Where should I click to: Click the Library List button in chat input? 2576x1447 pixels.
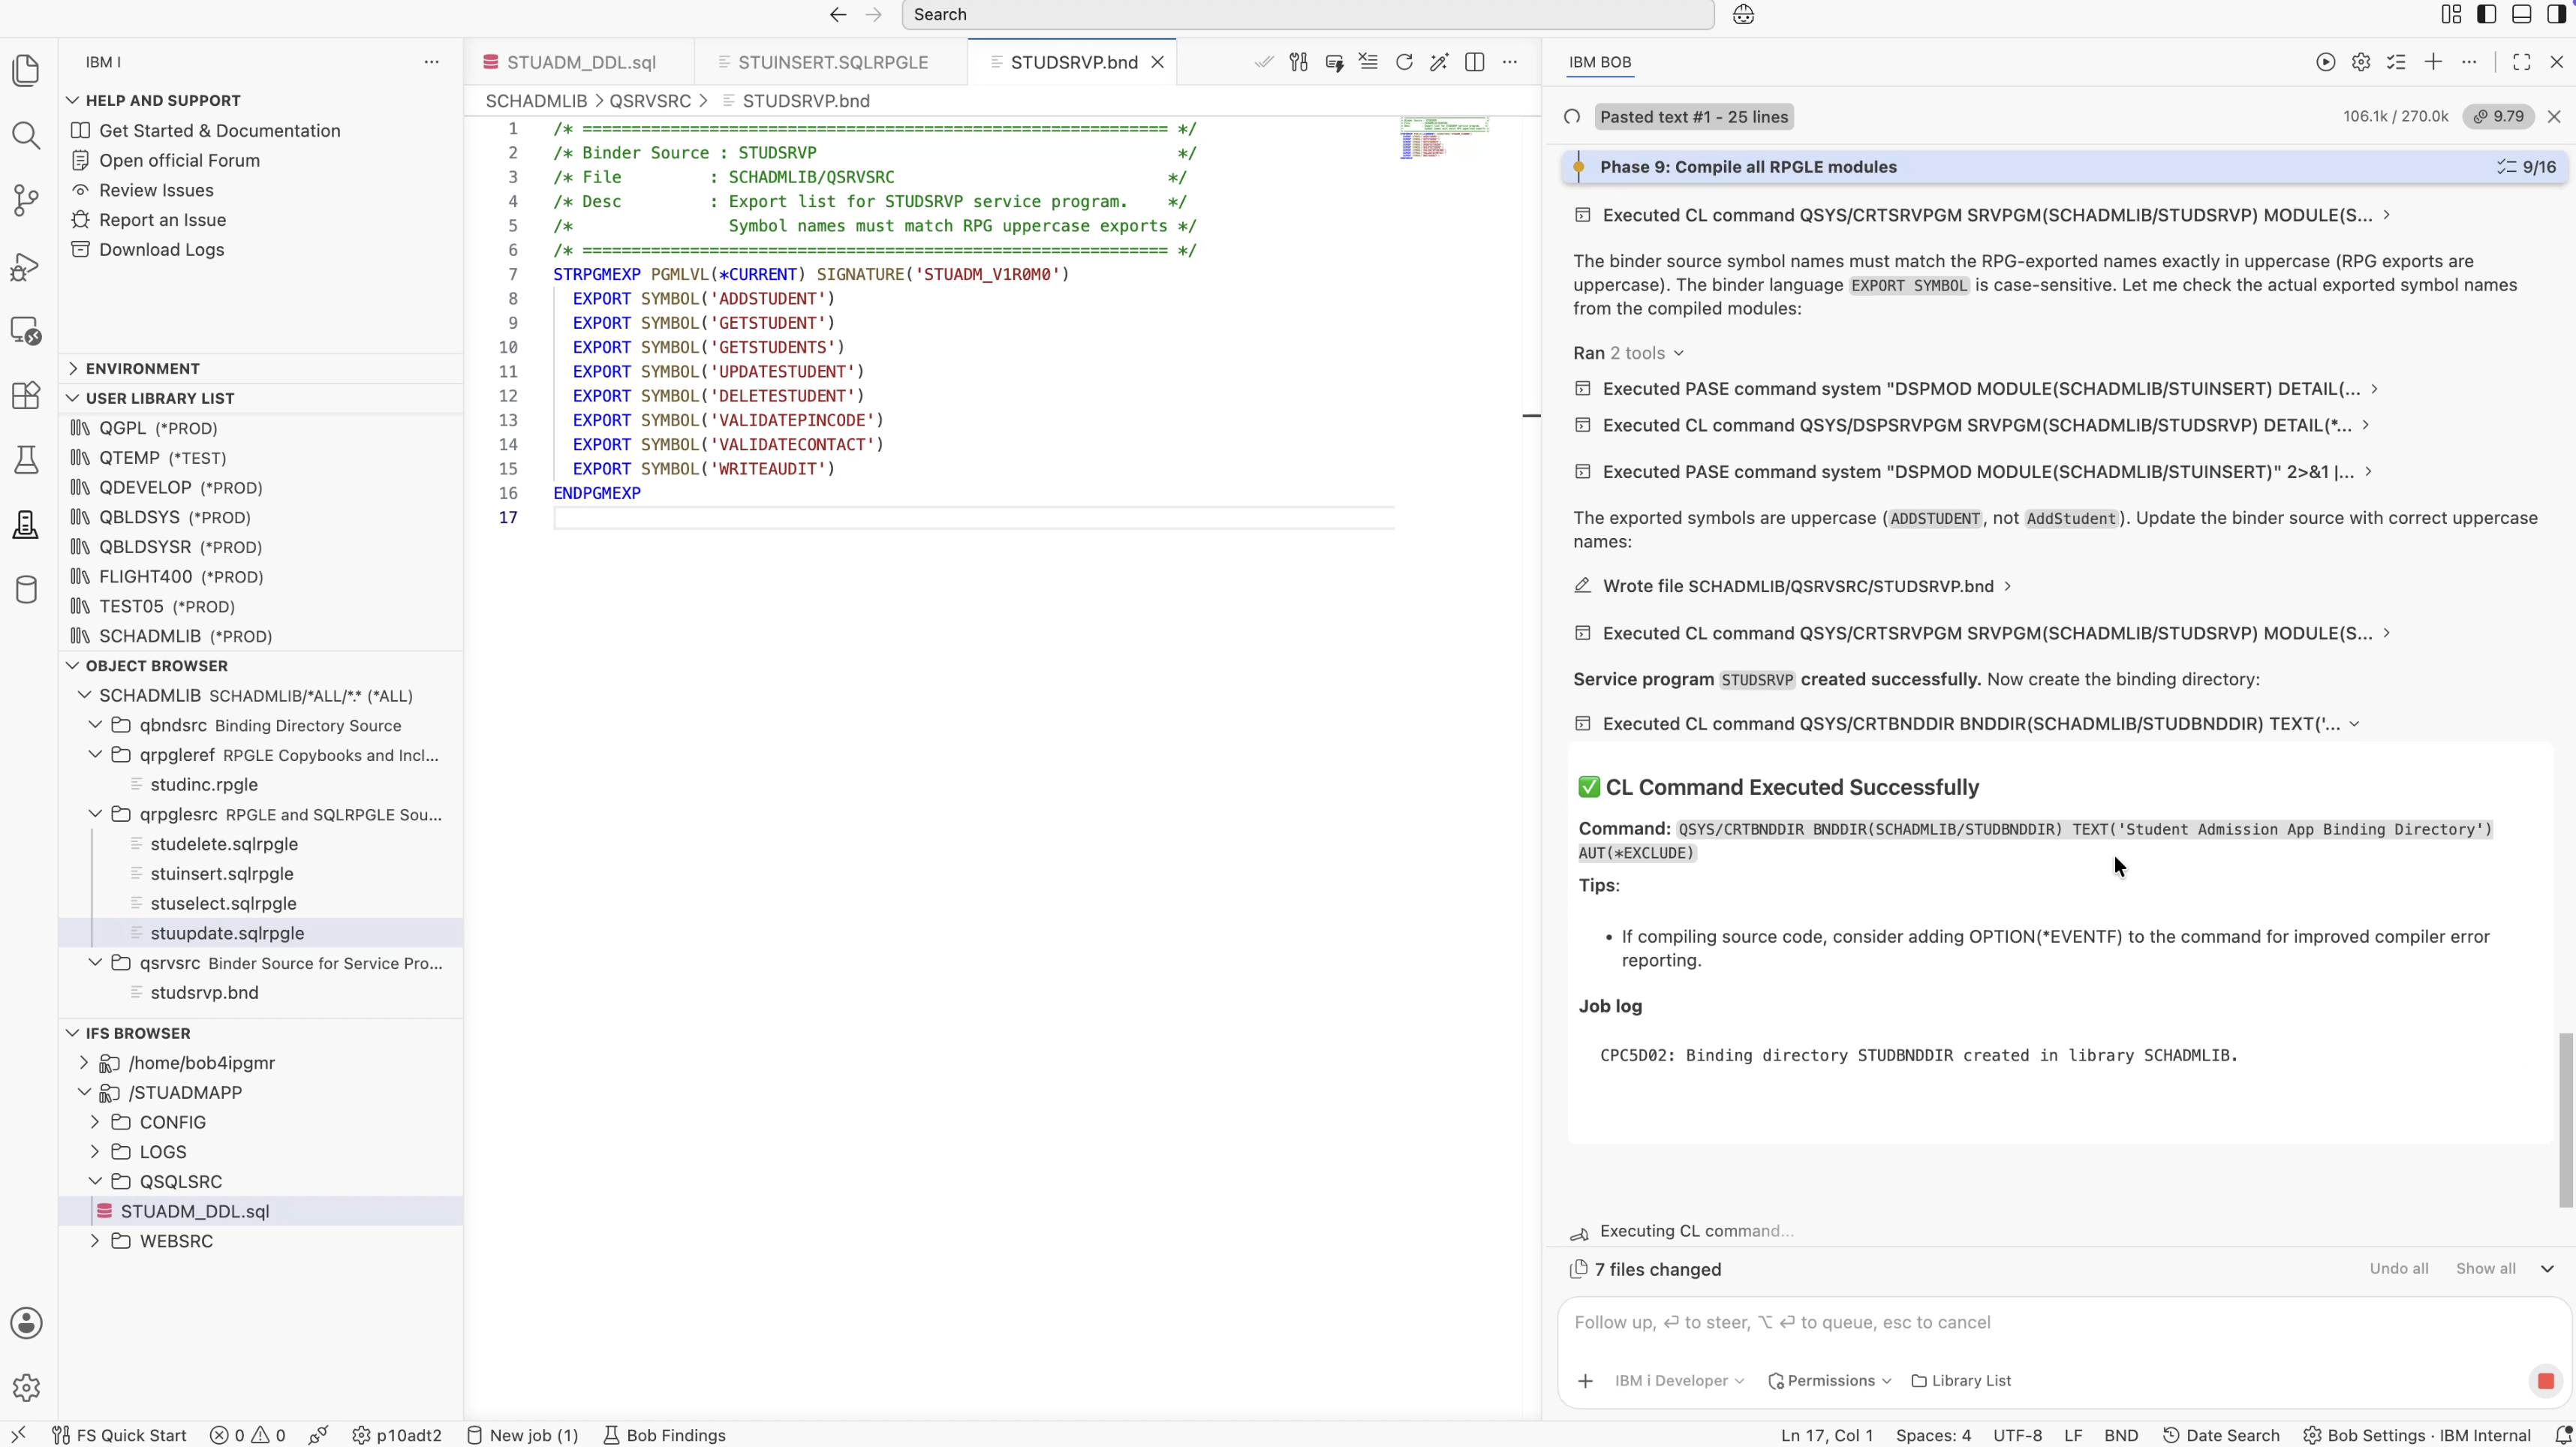coord(1961,1381)
